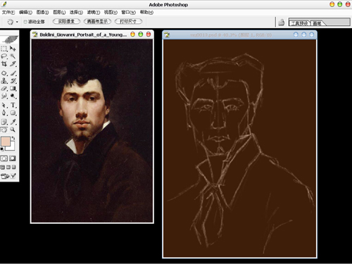Switch to Full Screen mode
The image size is (352, 264).
click(14, 167)
